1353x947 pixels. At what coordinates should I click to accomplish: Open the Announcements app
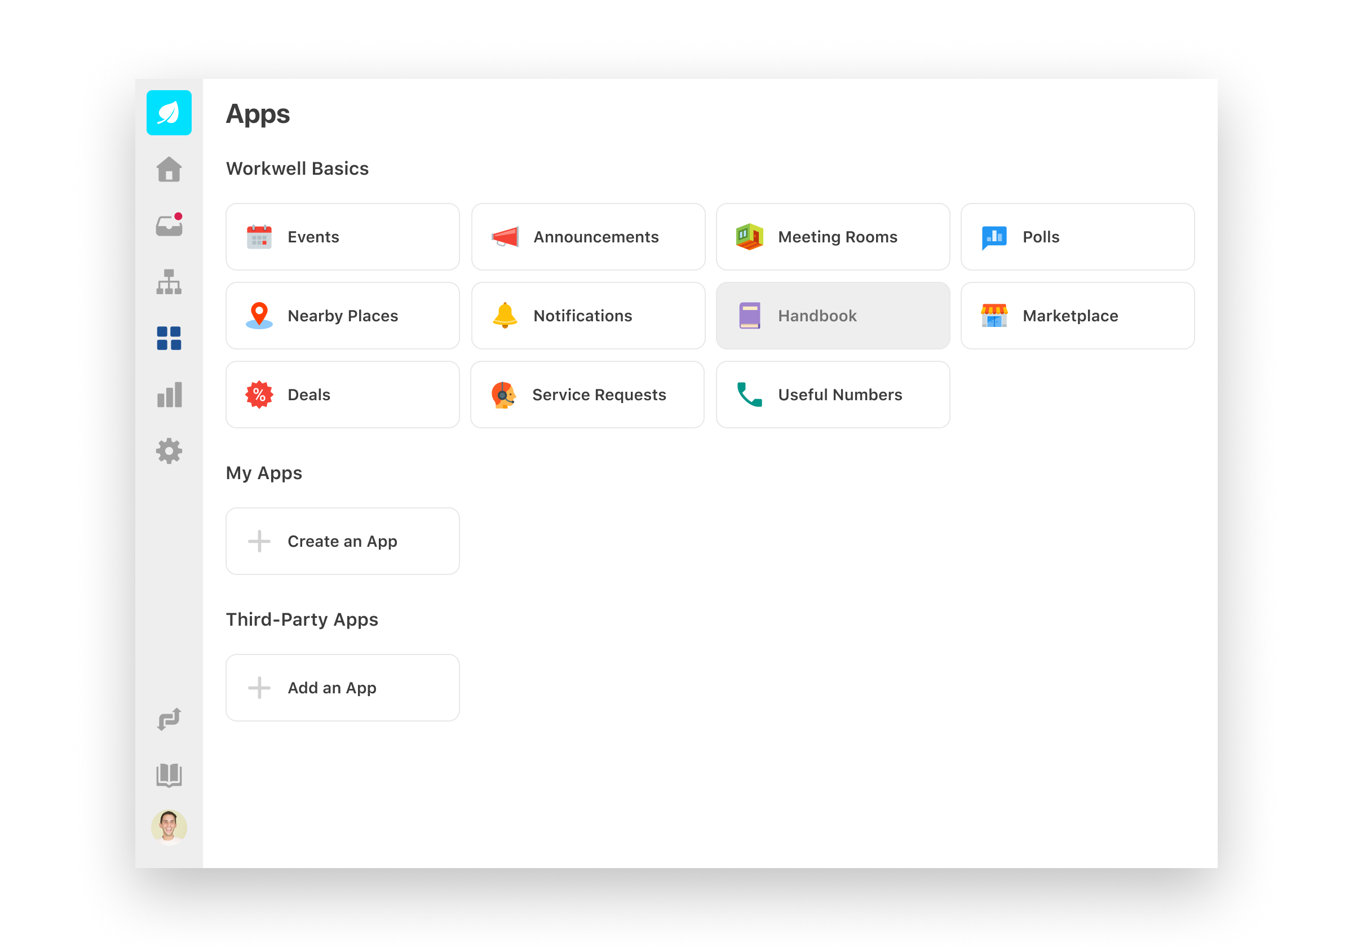[587, 237]
